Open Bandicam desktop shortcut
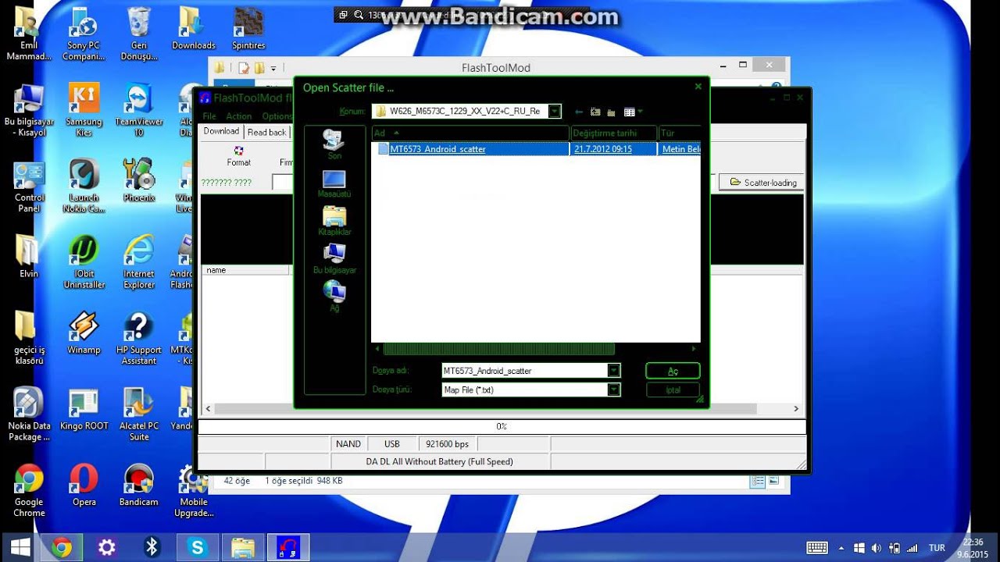Screen dimensions: 1000x562 (139, 486)
